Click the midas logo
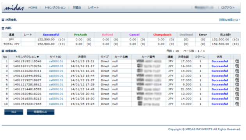This screenshot has height=140, width=246. coord(14,7)
